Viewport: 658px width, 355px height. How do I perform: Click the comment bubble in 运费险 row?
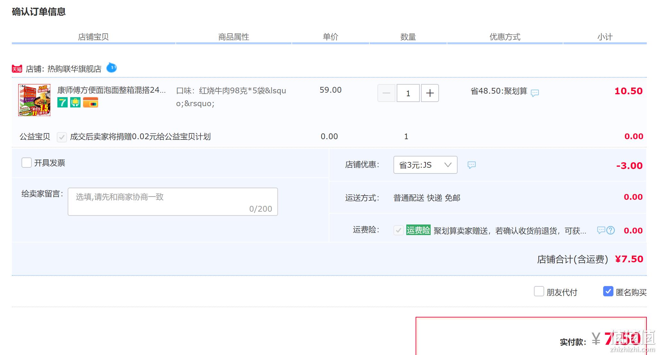pos(601,230)
